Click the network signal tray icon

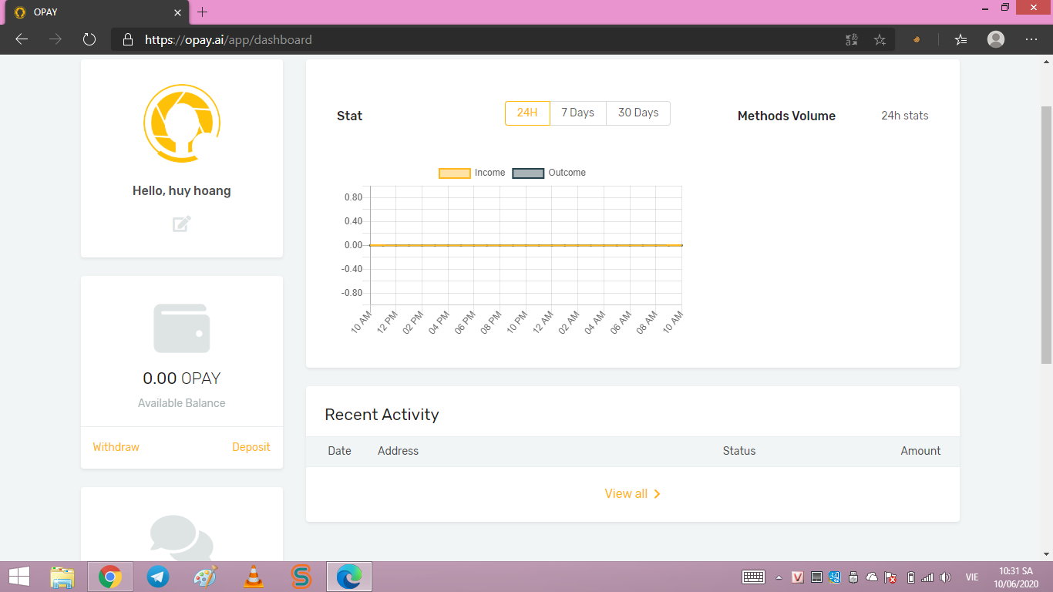coord(927,577)
